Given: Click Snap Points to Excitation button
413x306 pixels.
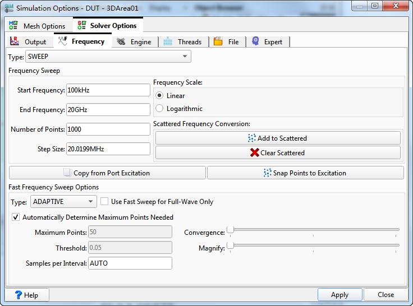Looking at the screenshot, I should tap(305, 173).
